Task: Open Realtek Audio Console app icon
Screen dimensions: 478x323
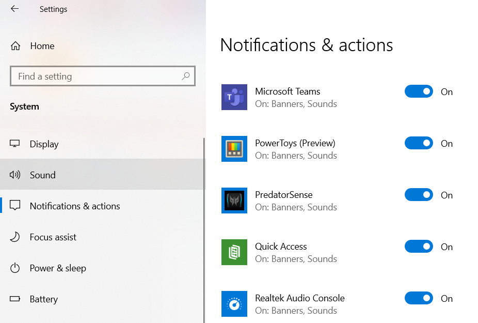Action: click(234, 304)
